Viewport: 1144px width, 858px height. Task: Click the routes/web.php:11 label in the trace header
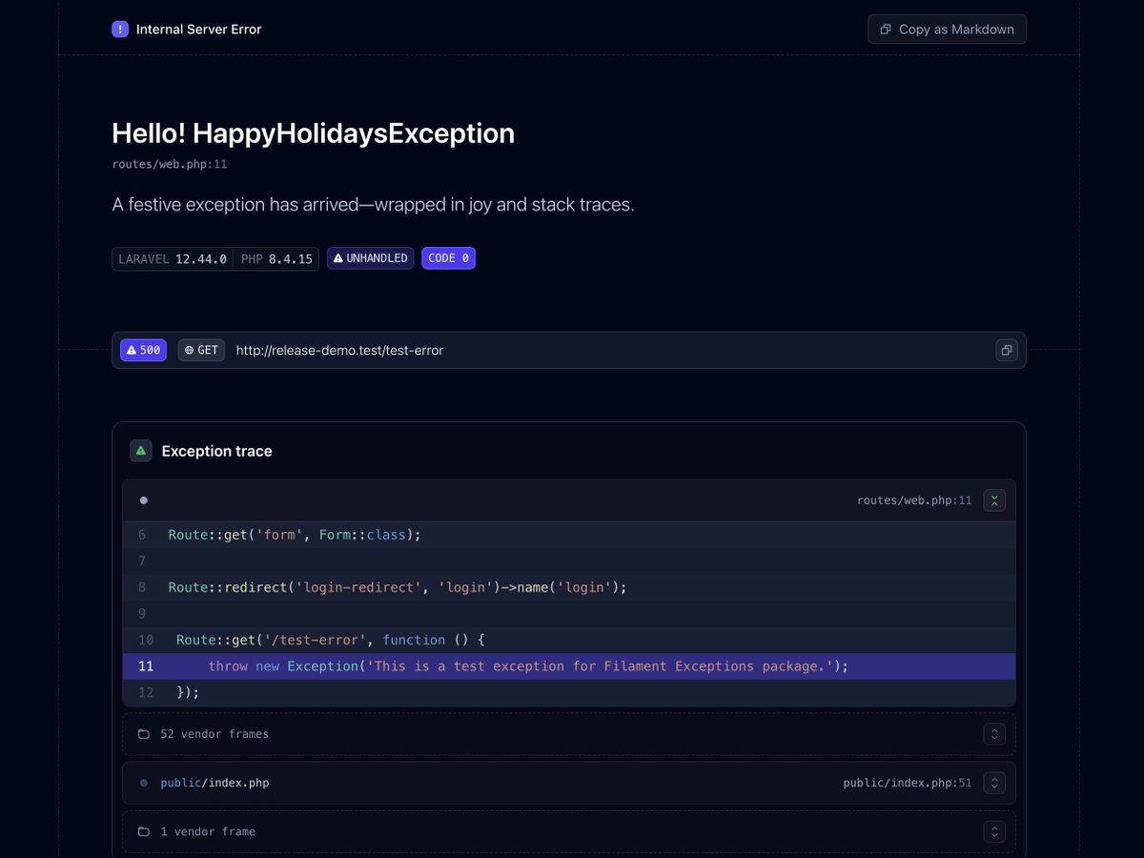[x=914, y=500]
